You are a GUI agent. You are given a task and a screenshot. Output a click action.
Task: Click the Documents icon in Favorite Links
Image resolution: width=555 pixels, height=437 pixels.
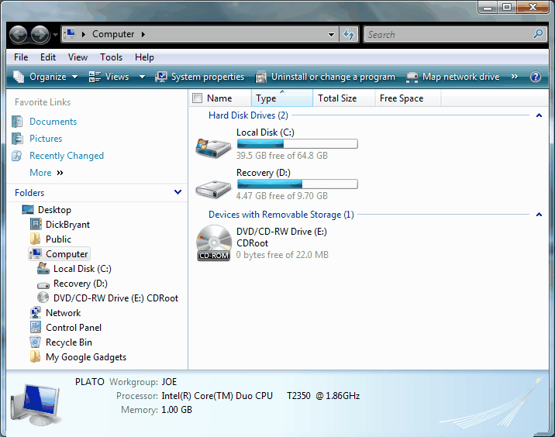click(x=17, y=122)
